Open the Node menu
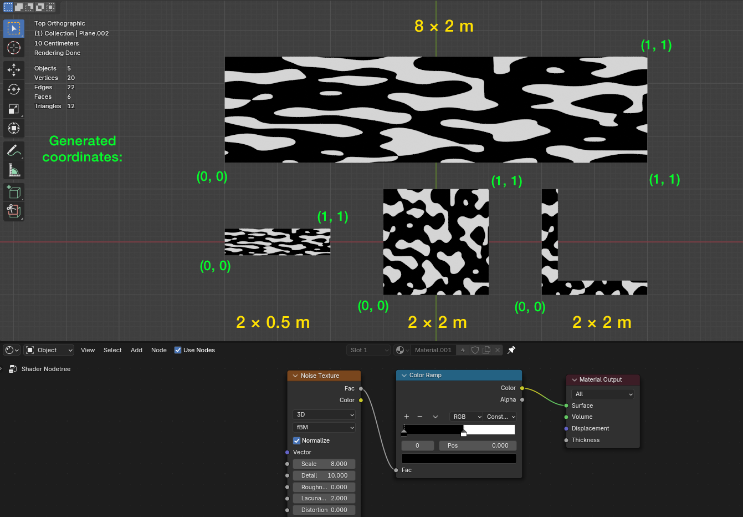The width and height of the screenshot is (743, 517). click(x=159, y=350)
